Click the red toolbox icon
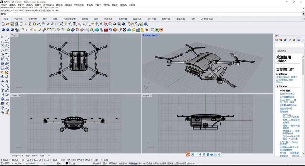The image size is (305, 166). tap(106, 30)
